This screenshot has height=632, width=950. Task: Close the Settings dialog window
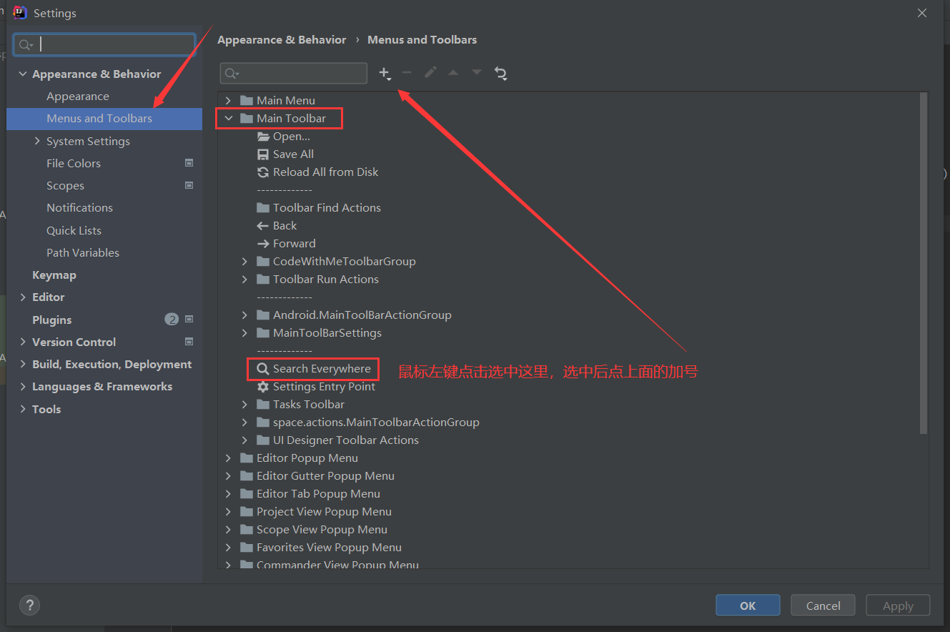coord(922,13)
